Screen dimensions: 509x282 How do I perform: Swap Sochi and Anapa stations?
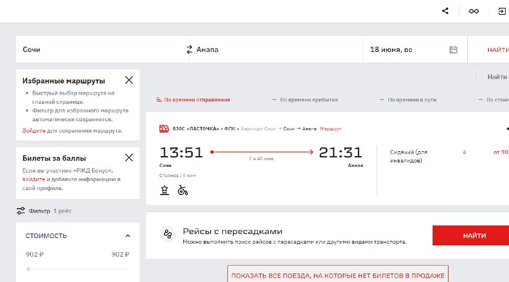(x=189, y=50)
